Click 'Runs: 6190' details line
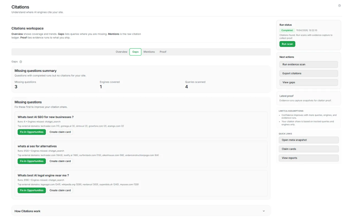The image size is (352, 220). 41,180
